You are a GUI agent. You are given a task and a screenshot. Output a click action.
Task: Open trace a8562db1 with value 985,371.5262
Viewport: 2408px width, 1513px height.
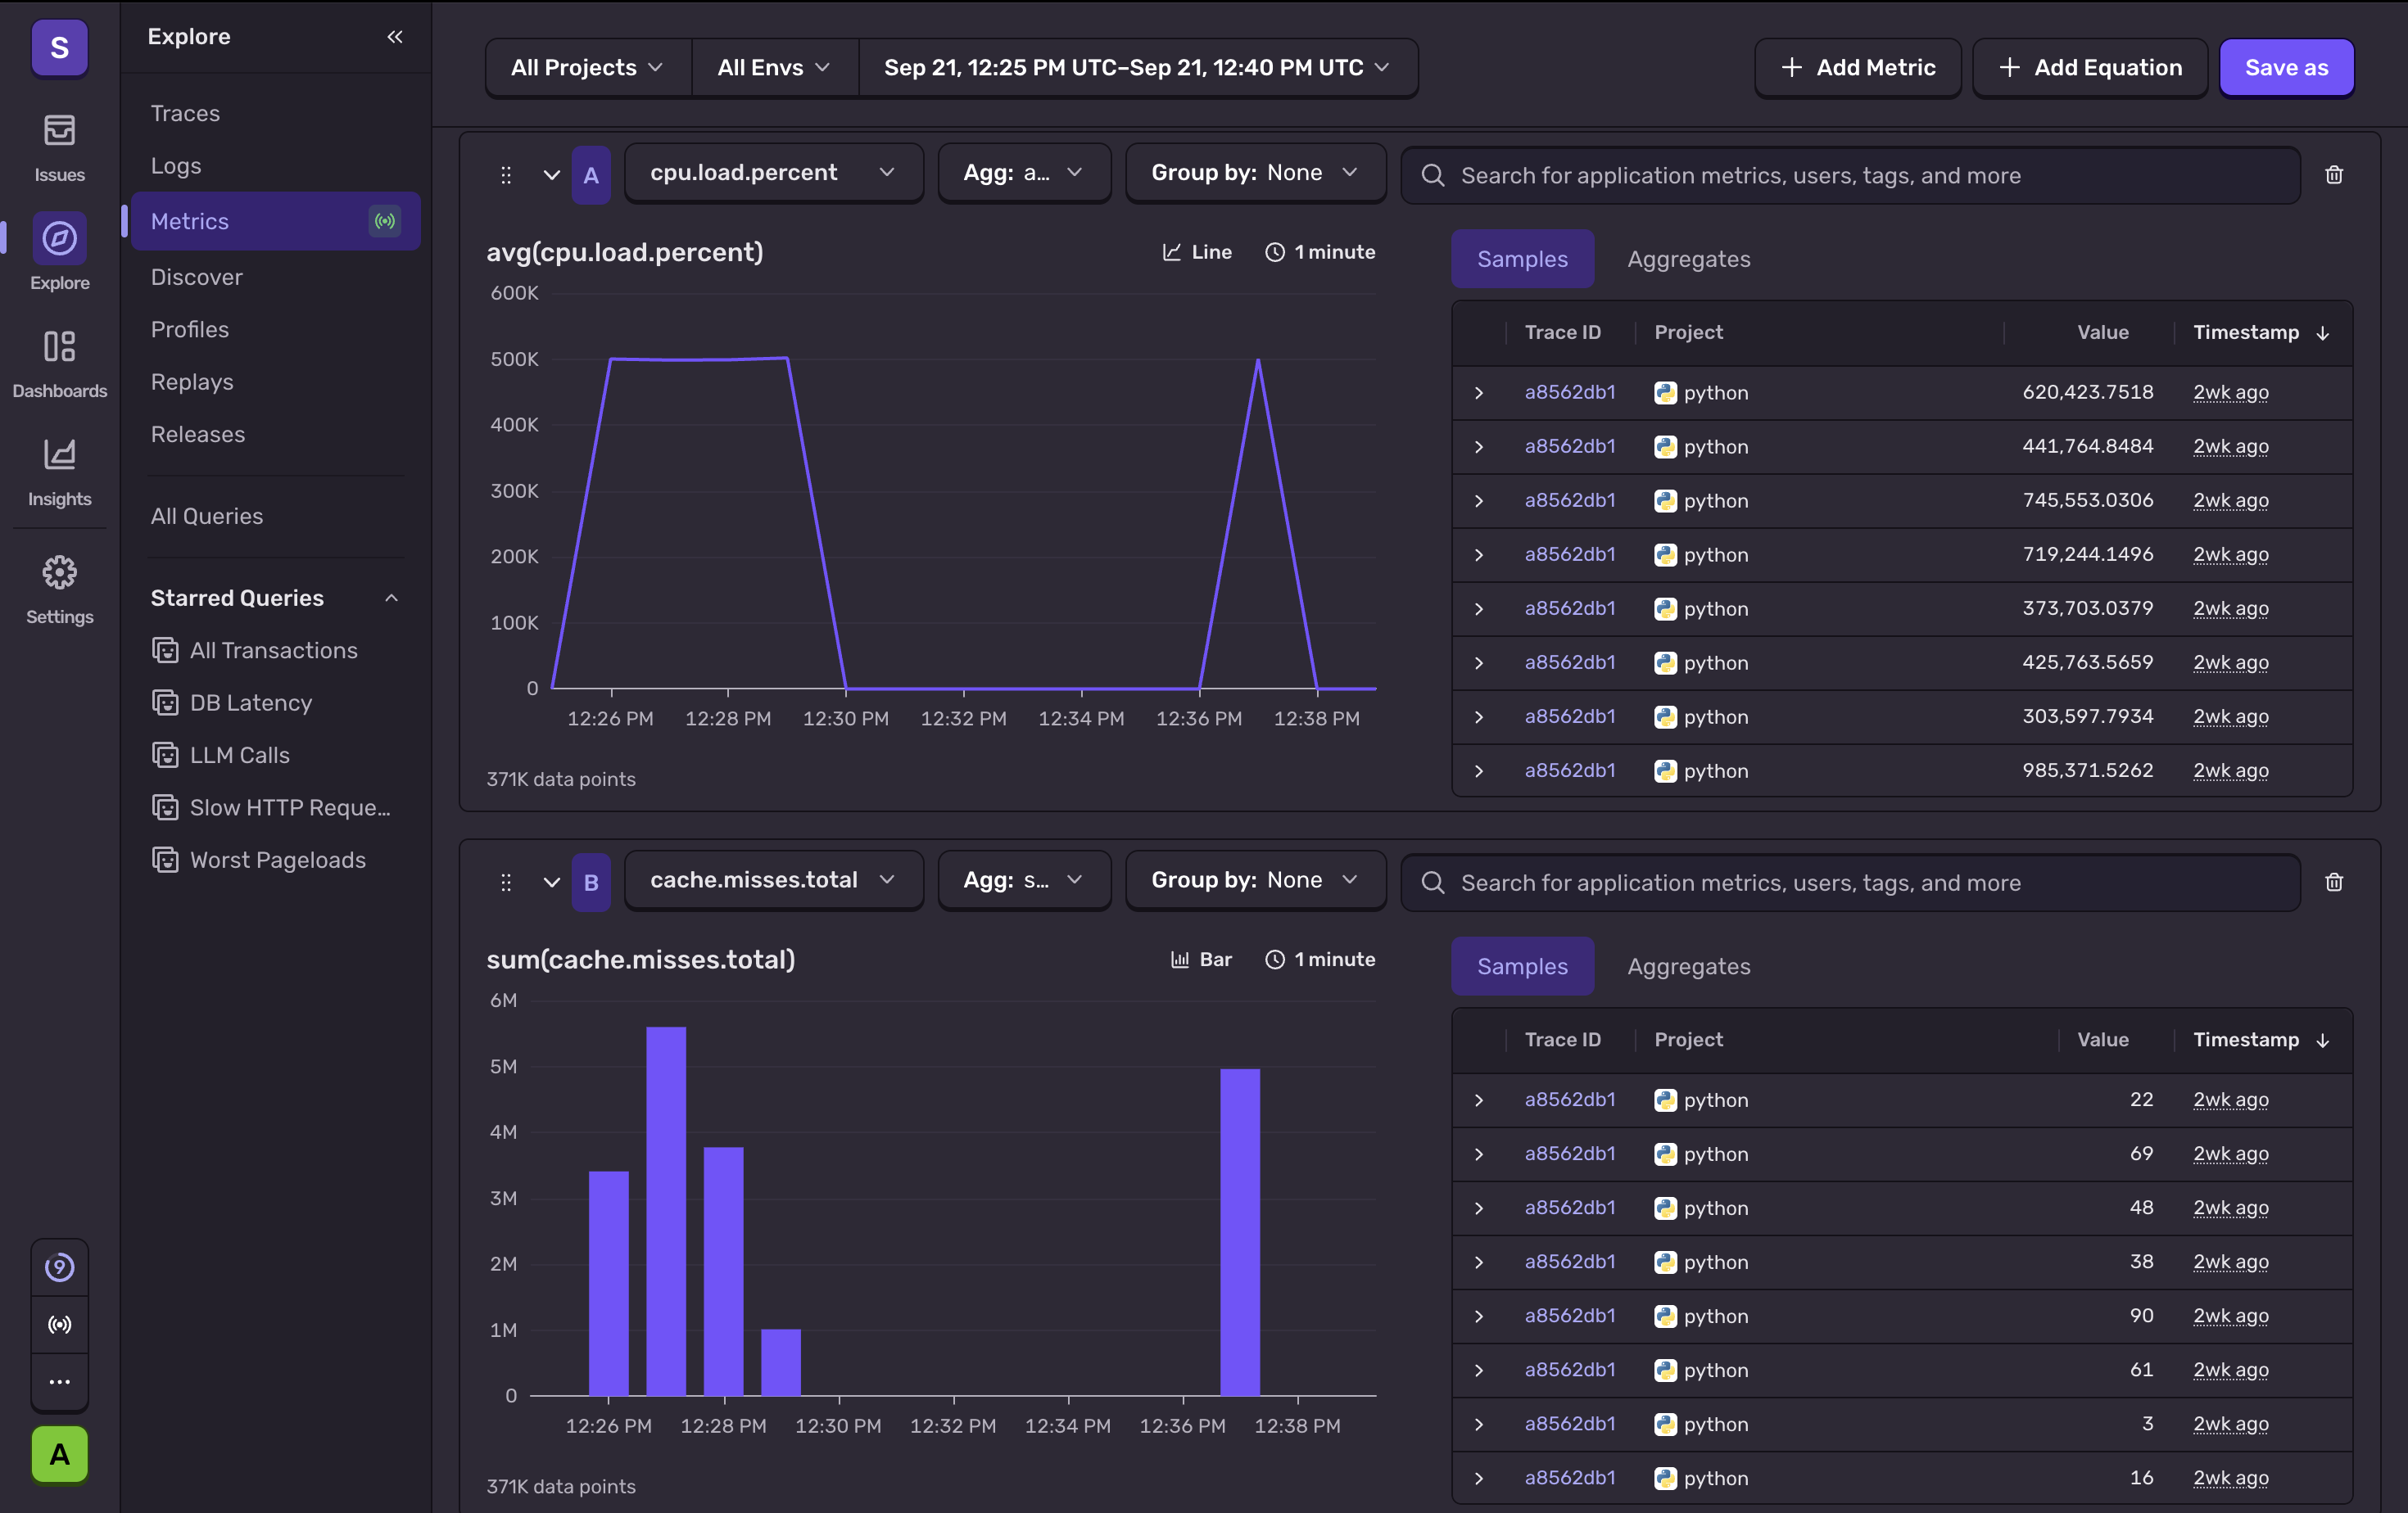[1570, 770]
